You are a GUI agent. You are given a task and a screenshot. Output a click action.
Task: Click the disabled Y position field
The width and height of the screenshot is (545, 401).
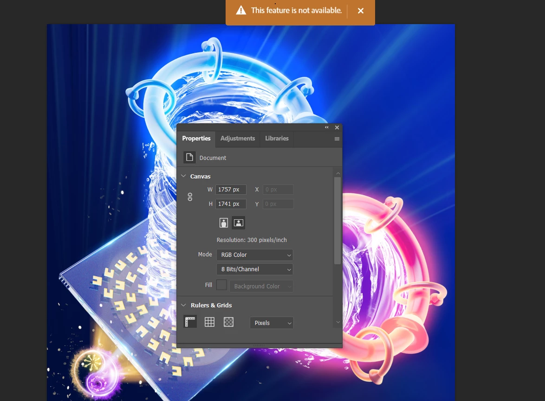click(278, 204)
